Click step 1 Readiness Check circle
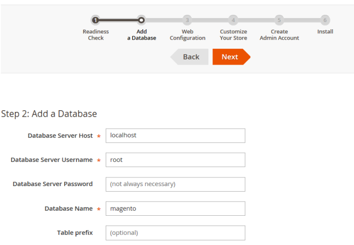The height and width of the screenshot is (245, 354). click(95, 20)
